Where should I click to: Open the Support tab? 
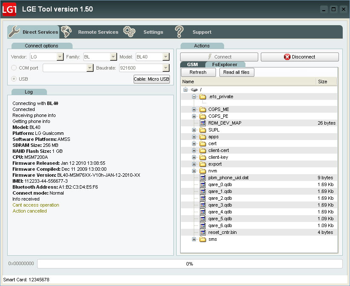pyautogui.click(x=193, y=32)
